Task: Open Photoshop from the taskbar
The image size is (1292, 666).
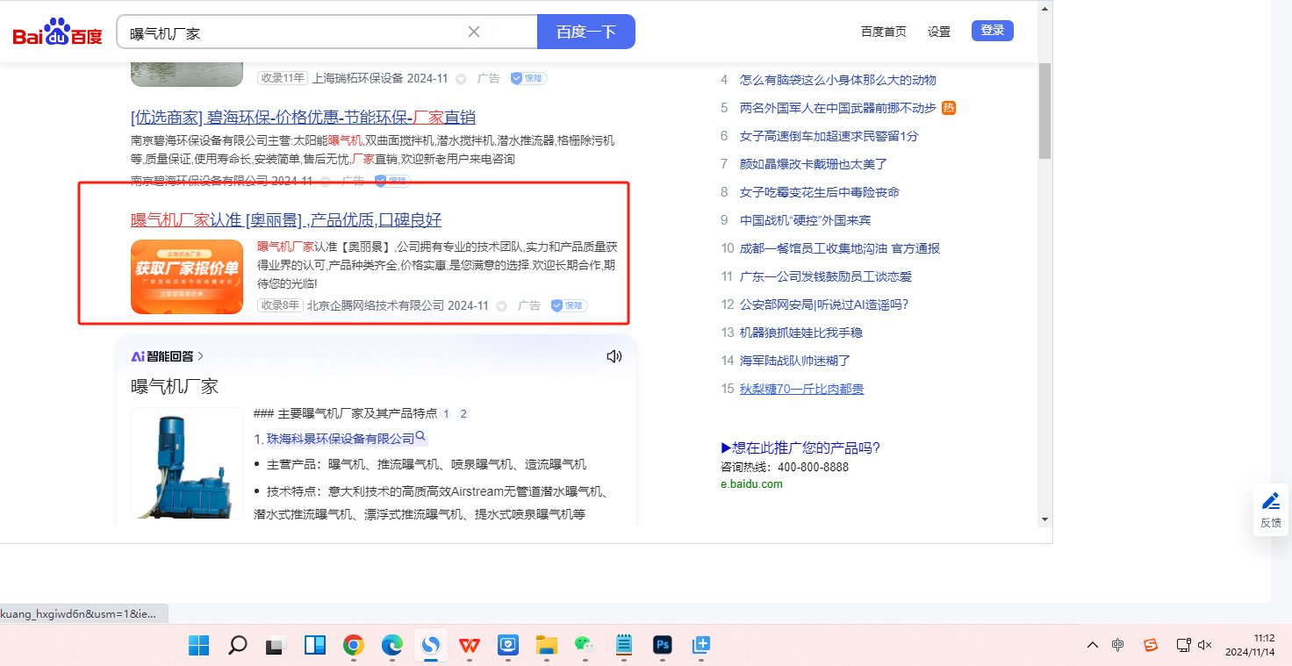Action: (x=662, y=646)
